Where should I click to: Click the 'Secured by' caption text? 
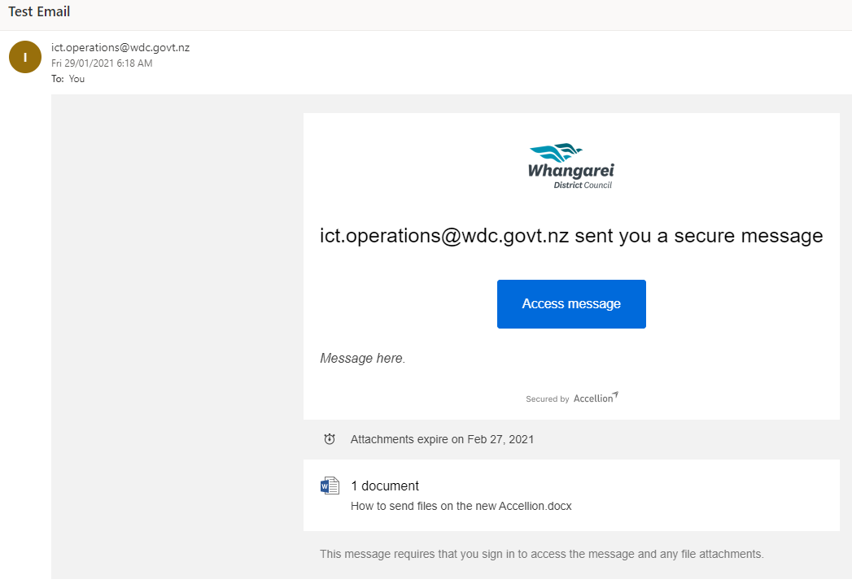[547, 399]
